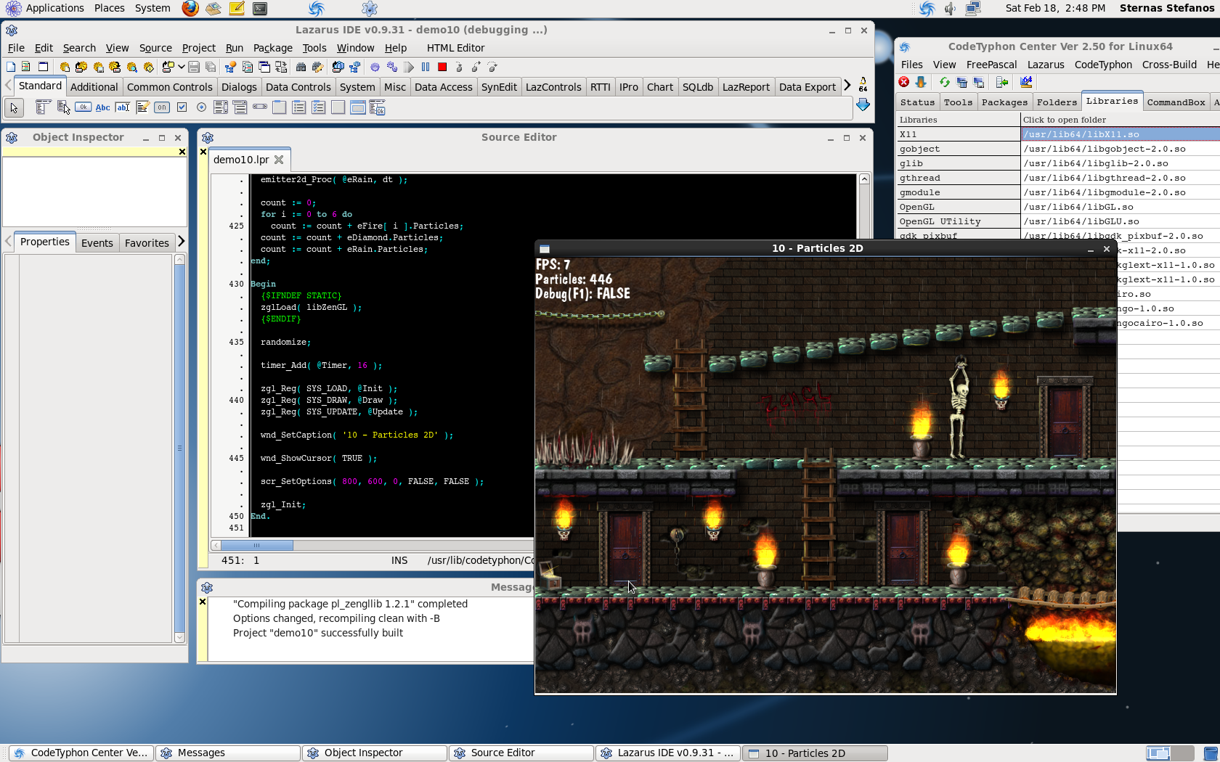
Task: Open the Status tab in CodeTyphon Center
Action: tap(917, 102)
